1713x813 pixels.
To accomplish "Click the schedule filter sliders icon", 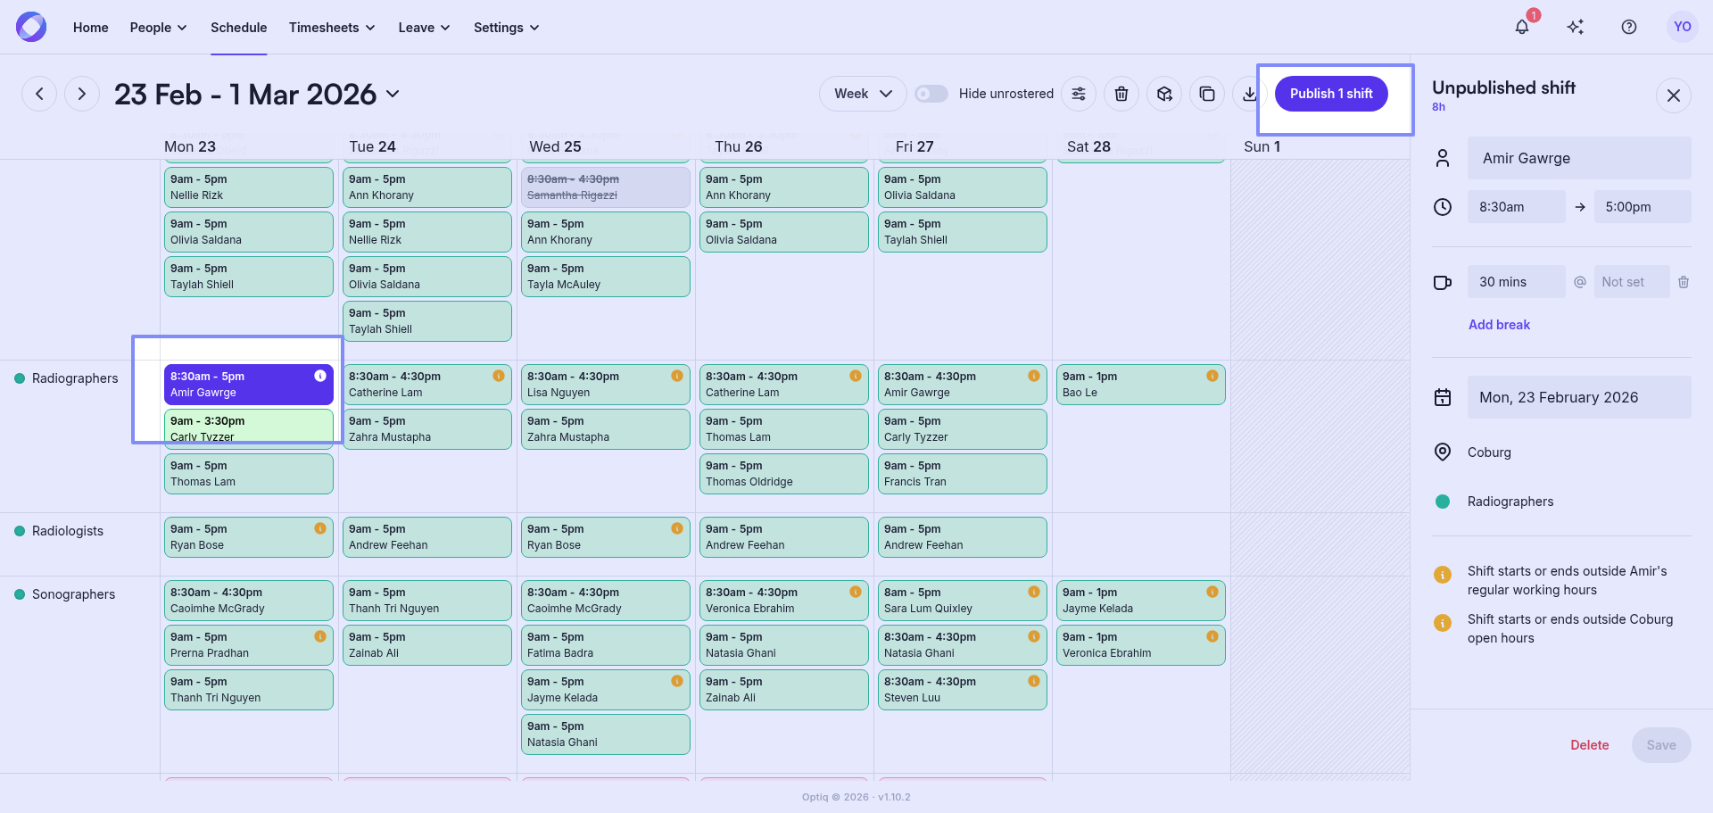I will coord(1079,94).
